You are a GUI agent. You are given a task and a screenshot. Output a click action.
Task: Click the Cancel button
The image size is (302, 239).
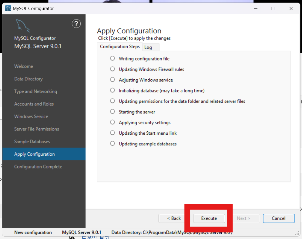click(x=279, y=218)
